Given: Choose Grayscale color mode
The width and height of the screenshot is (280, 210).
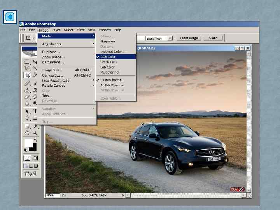Looking at the screenshot, I should click(x=116, y=42).
